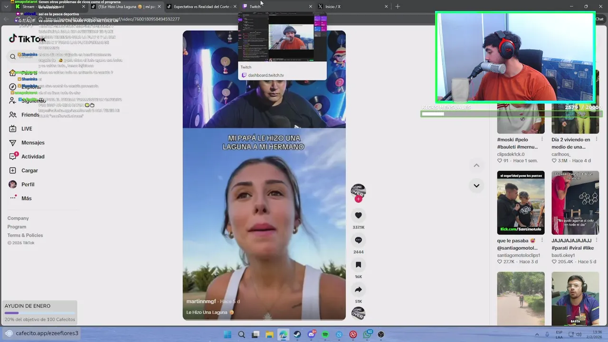Open the TikTok logo home link
The width and height of the screenshot is (608, 342).
(27, 39)
